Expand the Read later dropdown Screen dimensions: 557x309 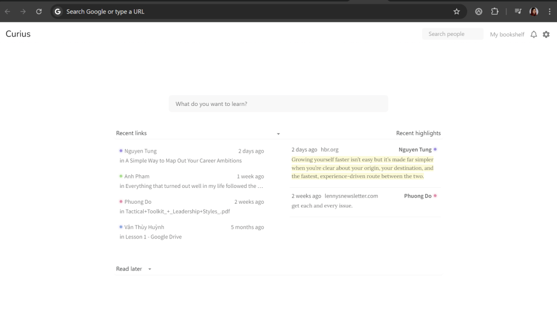pos(150,269)
